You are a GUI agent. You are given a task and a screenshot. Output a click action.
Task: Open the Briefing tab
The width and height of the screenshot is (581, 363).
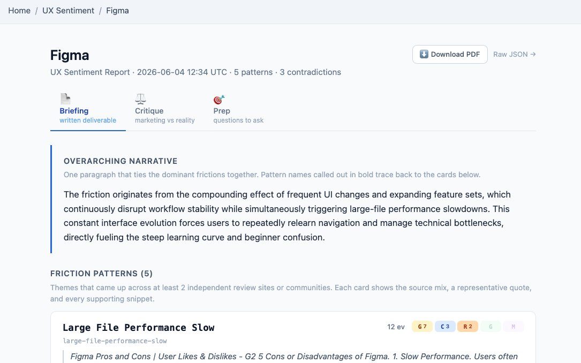[88, 110]
